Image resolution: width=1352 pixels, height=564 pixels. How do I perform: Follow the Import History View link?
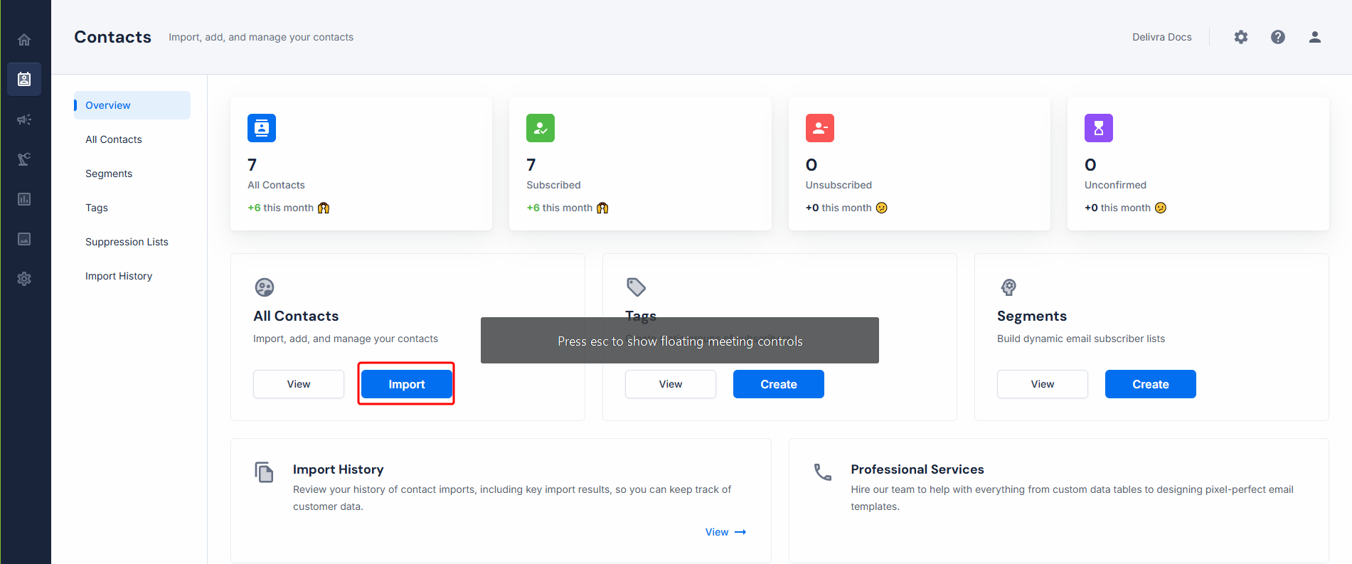[725, 532]
